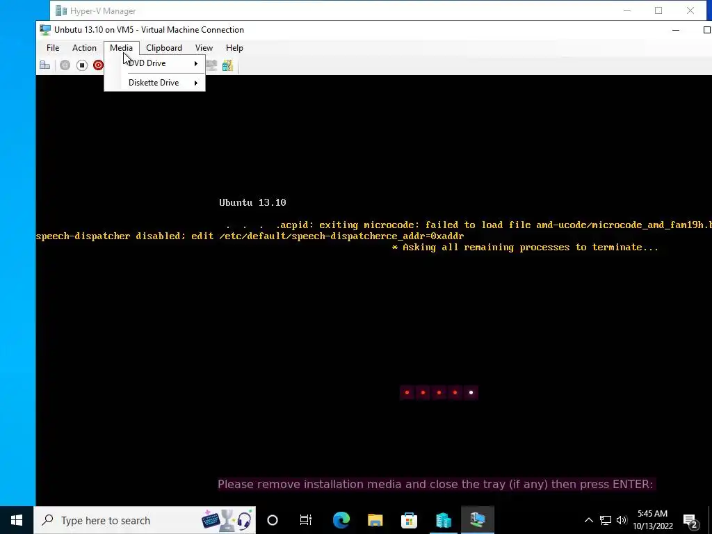The image size is (712, 534).
Task: Open the clock and date flyout
Action: (652, 520)
